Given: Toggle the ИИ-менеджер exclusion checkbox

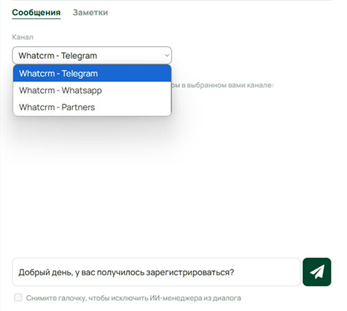Looking at the screenshot, I should (18, 298).
